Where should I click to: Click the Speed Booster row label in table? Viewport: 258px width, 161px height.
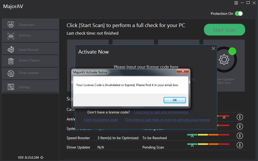coord(78,138)
